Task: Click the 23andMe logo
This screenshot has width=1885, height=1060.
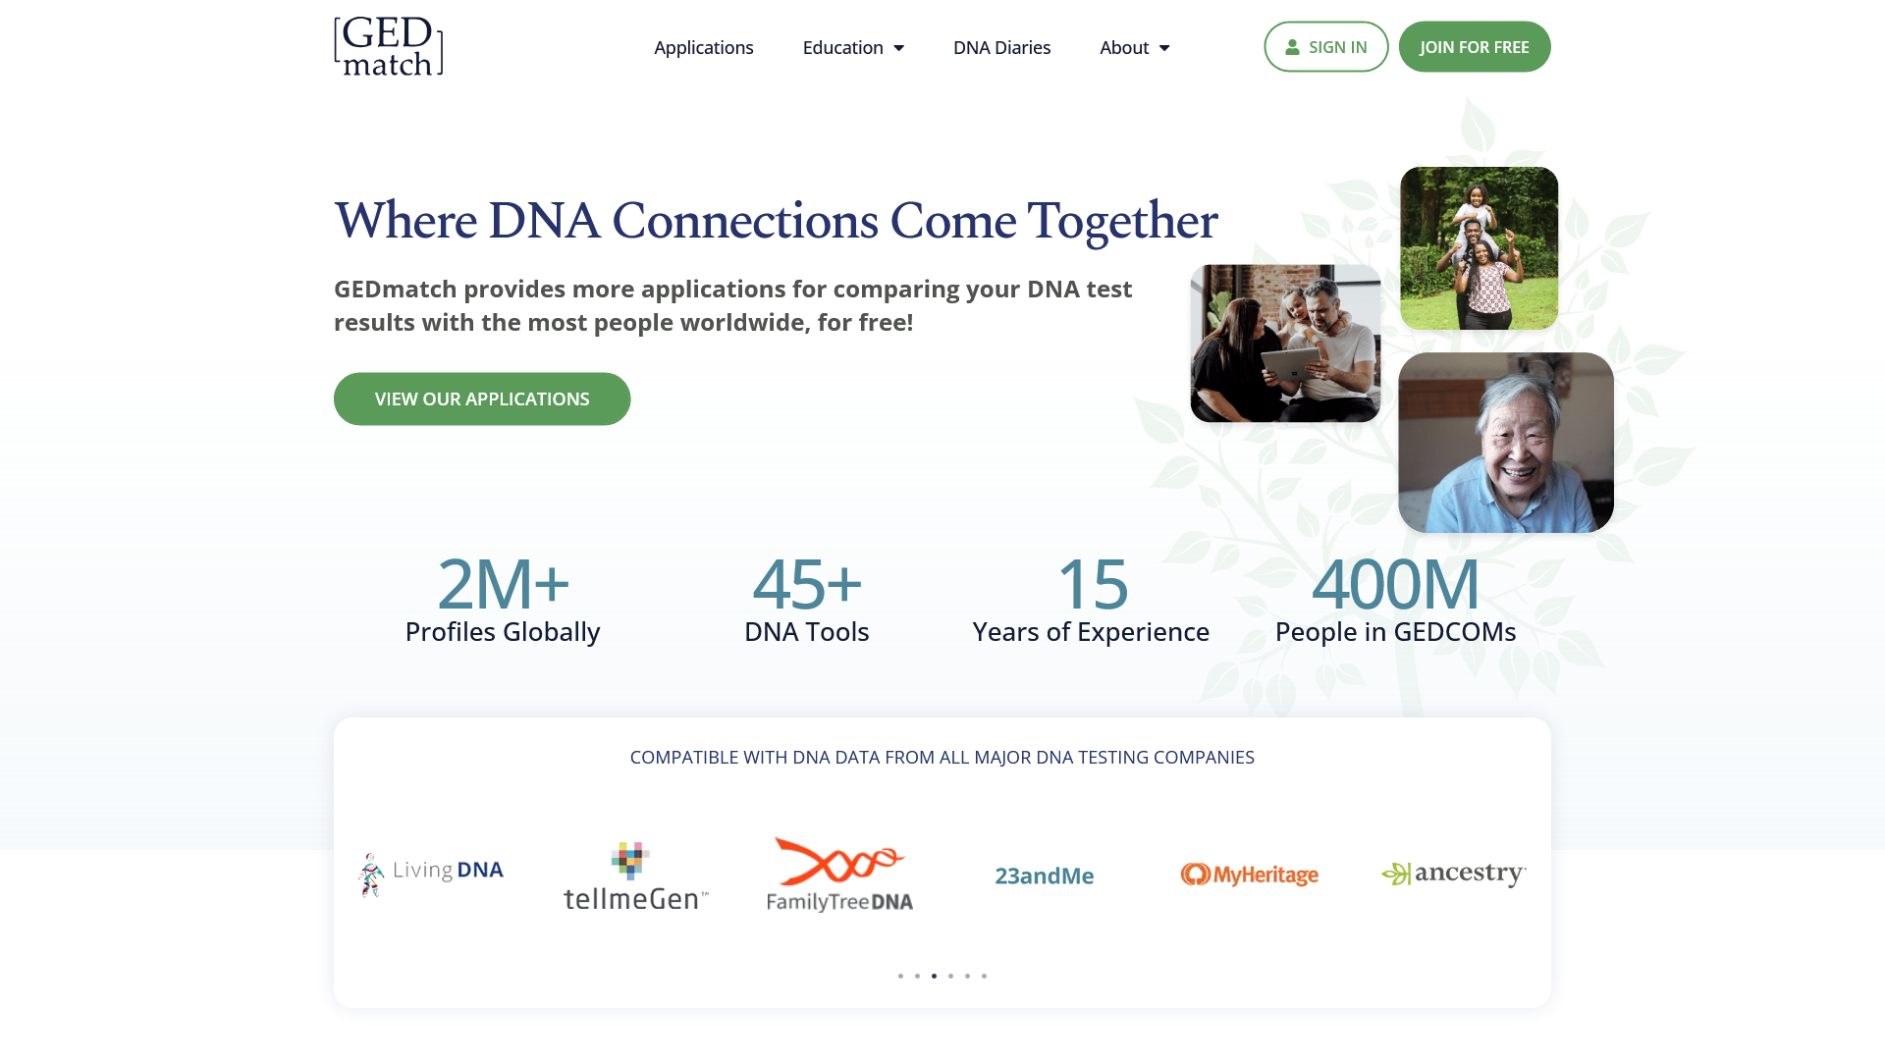Action: pos(1044,875)
